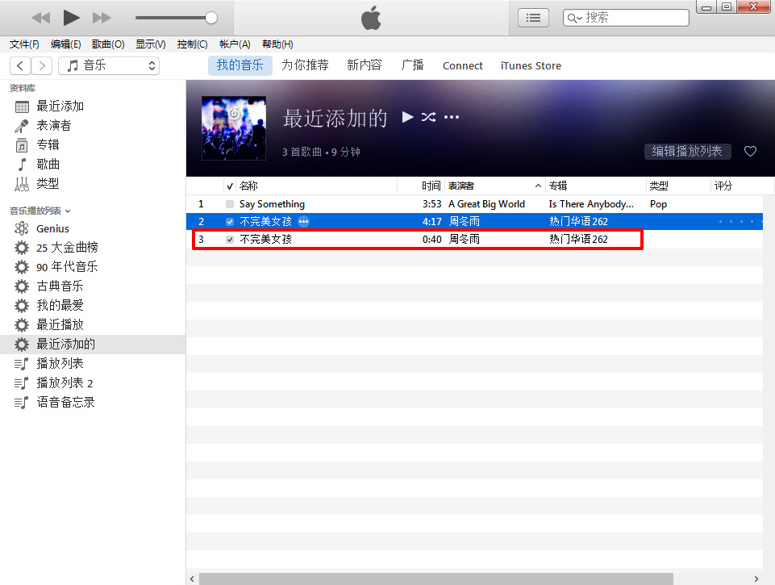This screenshot has height=585, width=775.
Task: Click the rewind previous track button
Action: coord(40,19)
